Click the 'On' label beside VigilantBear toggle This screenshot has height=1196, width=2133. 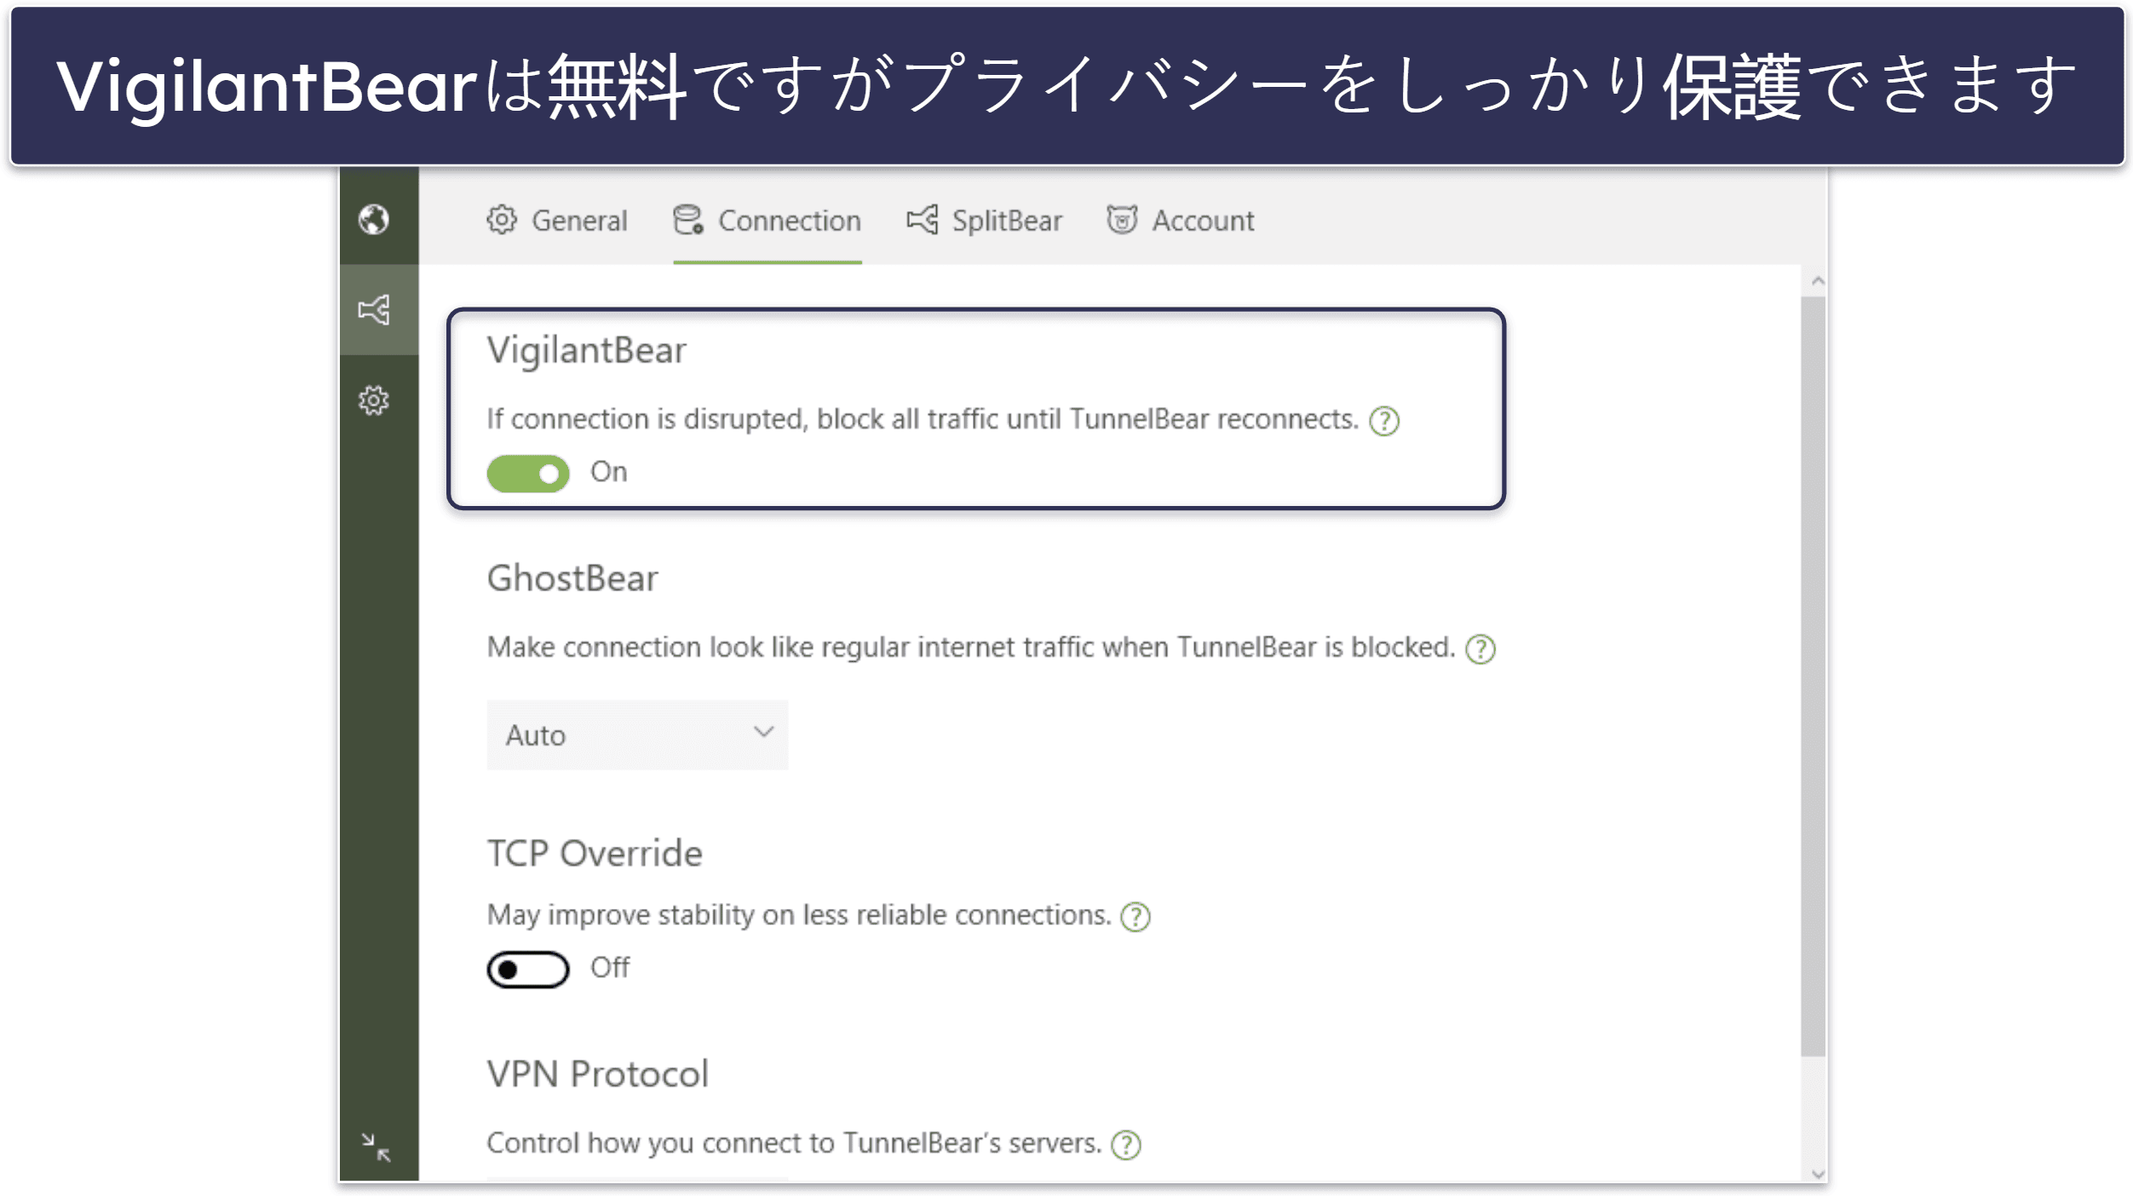coord(609,472)
